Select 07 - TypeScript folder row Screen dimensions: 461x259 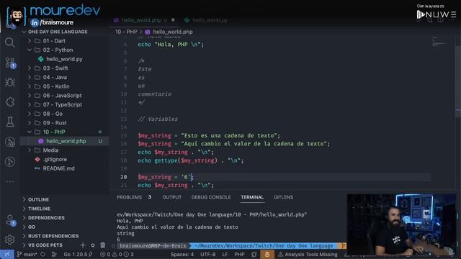64,104
